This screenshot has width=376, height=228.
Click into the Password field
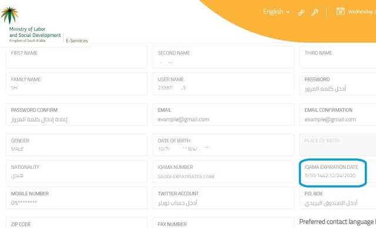pos(338,84)
